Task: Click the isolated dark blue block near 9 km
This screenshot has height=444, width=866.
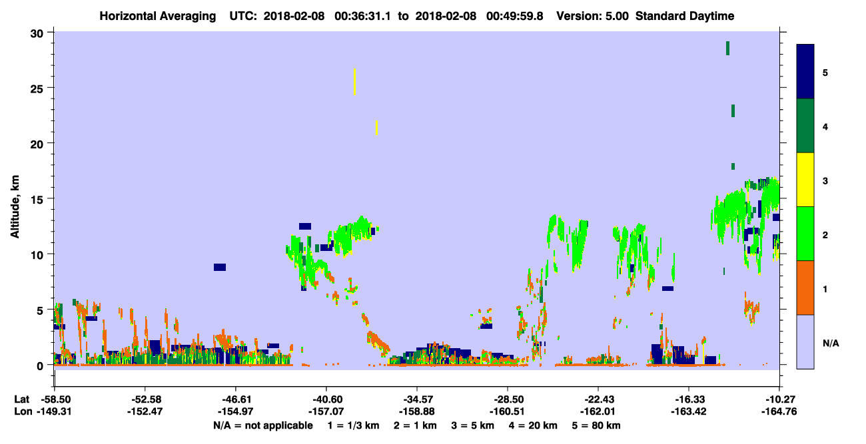Action: [220, 267]
